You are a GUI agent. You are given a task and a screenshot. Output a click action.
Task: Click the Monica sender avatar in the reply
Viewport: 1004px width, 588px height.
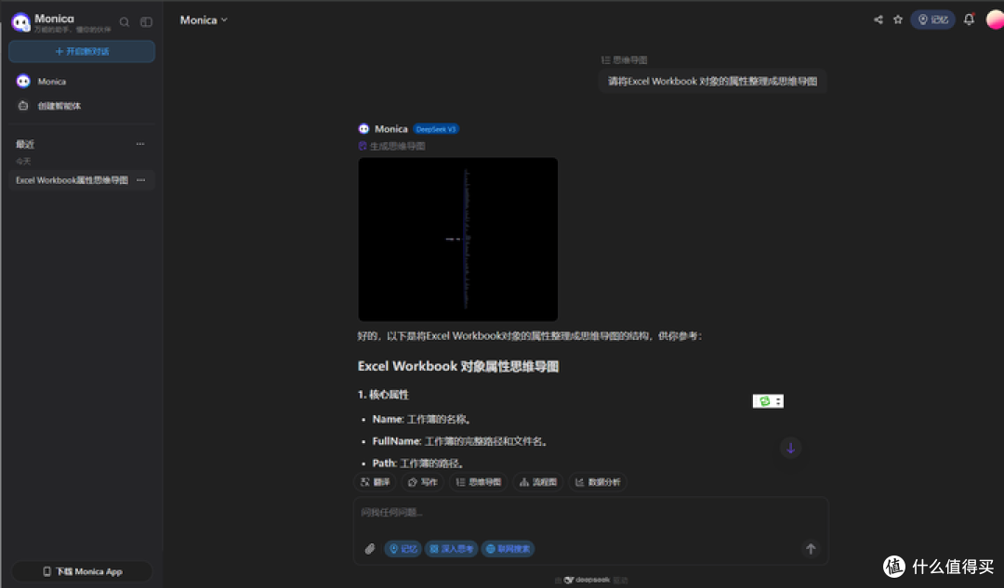pyautogui.click(x=363, y=128)
